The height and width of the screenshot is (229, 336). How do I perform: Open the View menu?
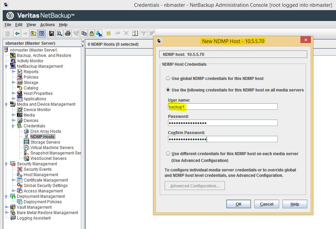coord(31,24)
